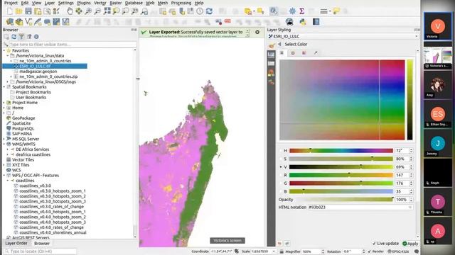
Task: Select the Identify Features tool
Action: coord(274,11)
